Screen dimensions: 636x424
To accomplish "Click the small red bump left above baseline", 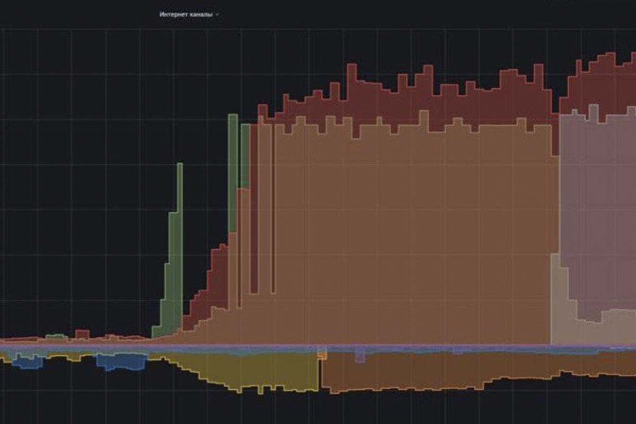I will (82, 334).
